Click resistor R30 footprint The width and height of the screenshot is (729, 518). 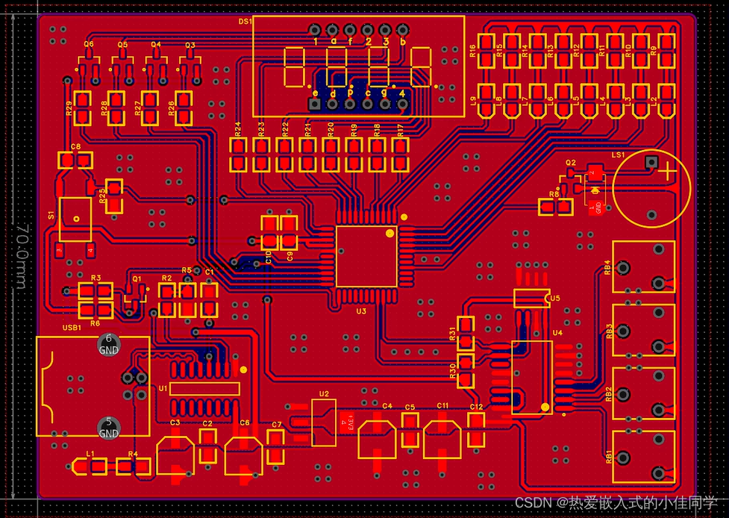tap(466, 371)
